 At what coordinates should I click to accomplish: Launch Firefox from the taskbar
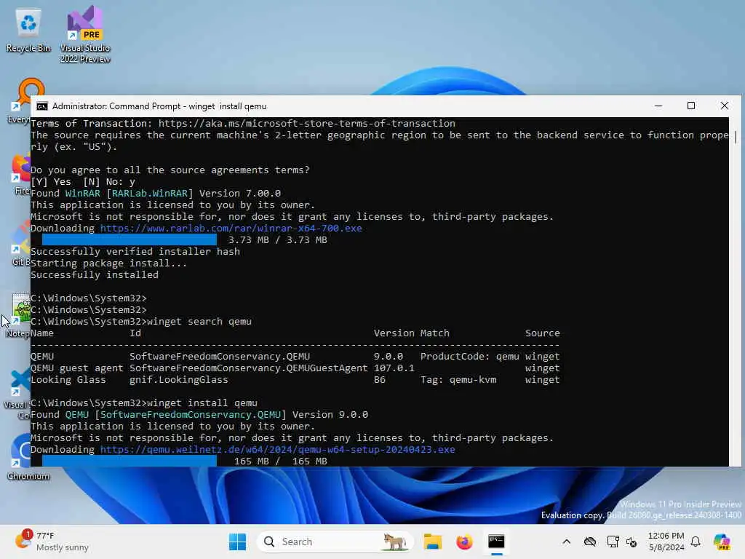(464, 542)
